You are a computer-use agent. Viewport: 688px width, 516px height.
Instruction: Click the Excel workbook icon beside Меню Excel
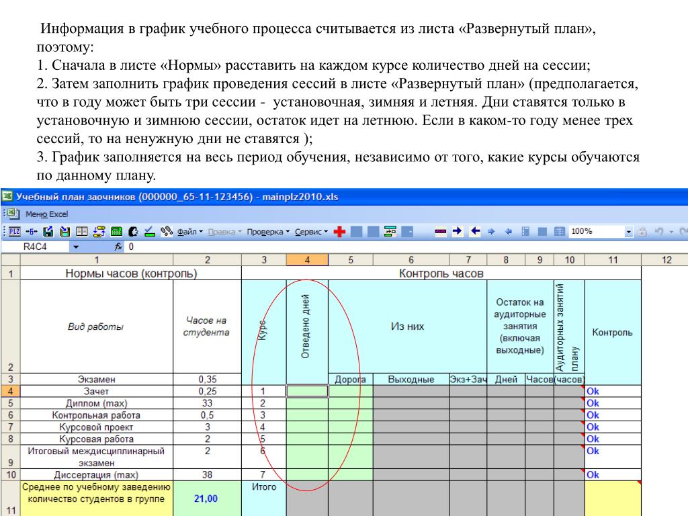pos(12,214)
